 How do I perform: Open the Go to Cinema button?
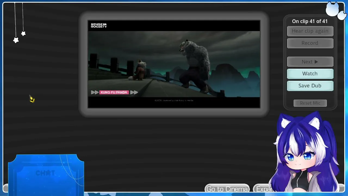click(x=227, y=189)
